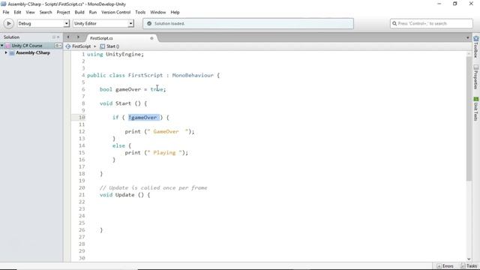Click the green Unit Tests pad icon

tap(476, 99)
